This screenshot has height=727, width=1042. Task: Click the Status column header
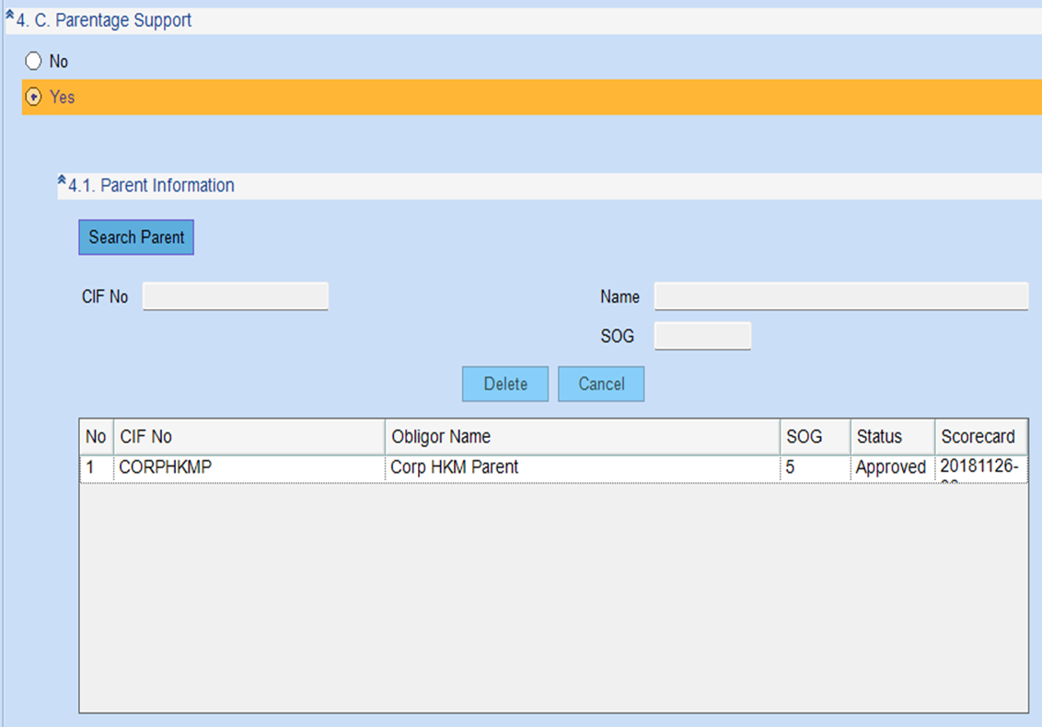click(x=891, y=436)
